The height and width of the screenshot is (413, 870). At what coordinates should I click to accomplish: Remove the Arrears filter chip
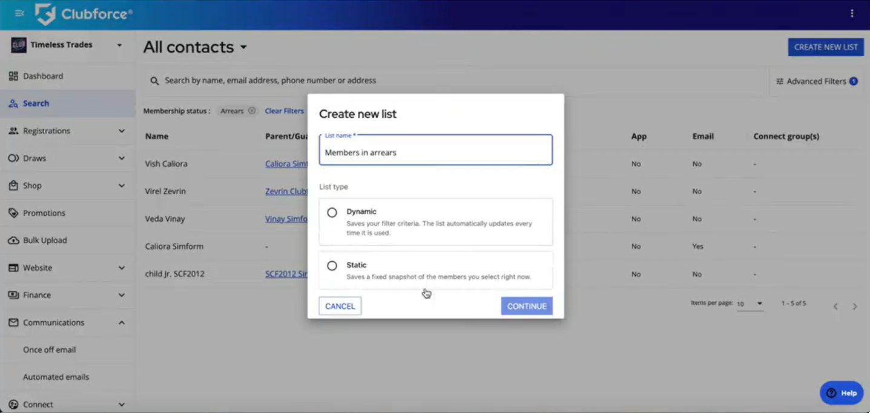click(x=252, y=111)
